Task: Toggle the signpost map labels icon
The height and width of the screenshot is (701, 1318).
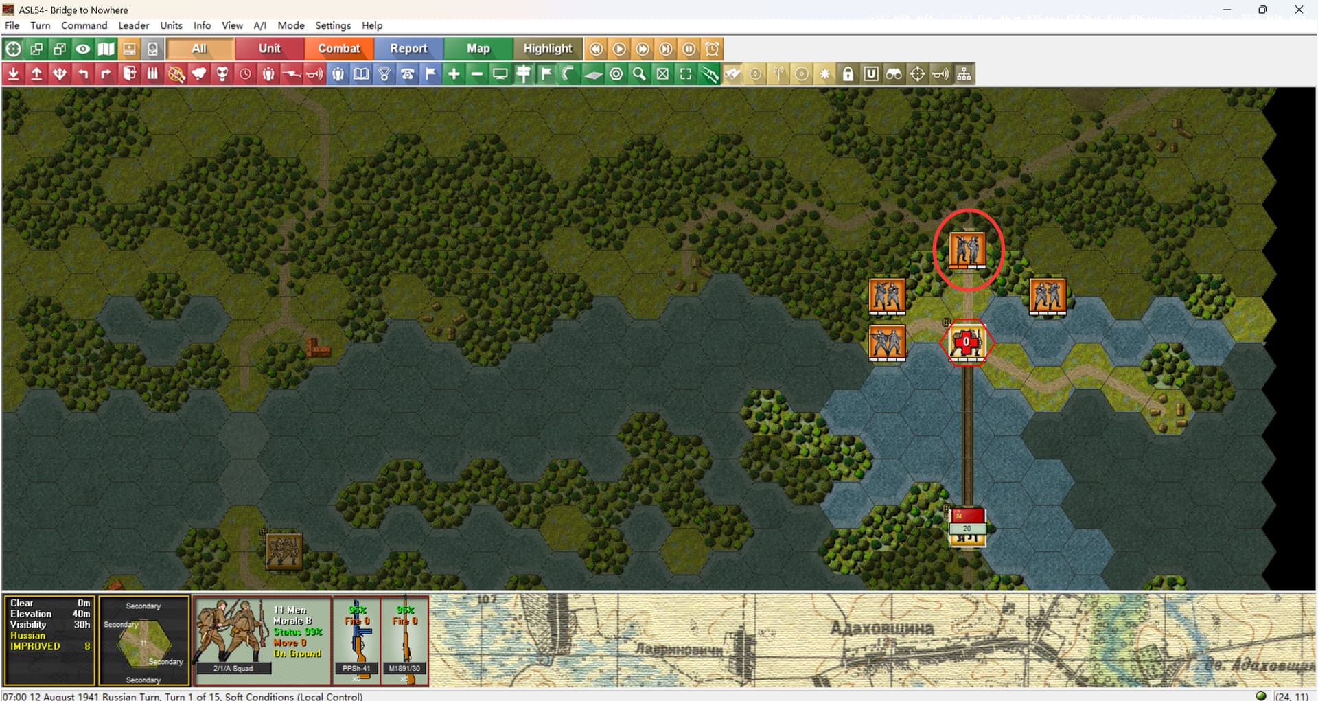Action: pyautogui.click(x=523, y=74)
